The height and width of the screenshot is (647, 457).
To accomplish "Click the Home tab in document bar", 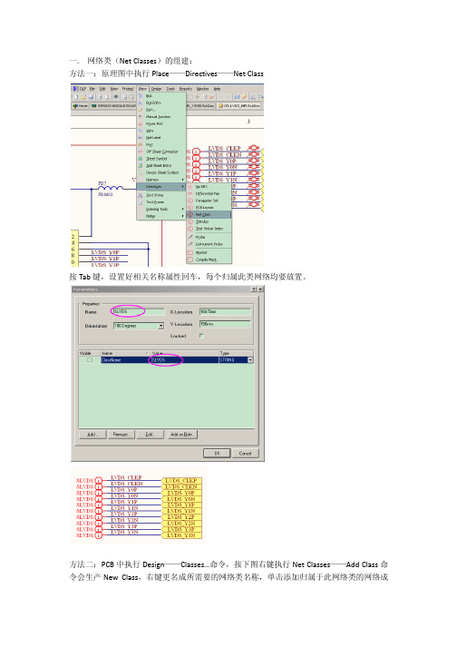I will coord(80,106).
